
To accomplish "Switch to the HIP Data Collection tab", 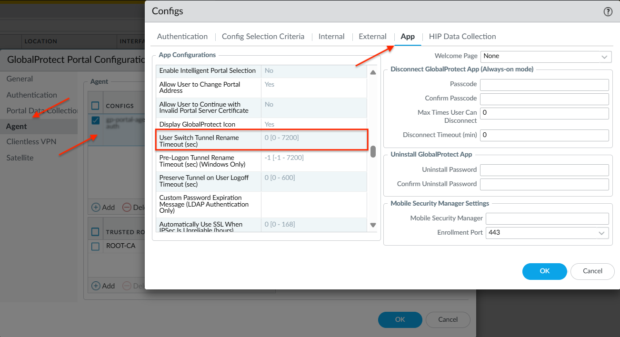I will coord(462,37).
